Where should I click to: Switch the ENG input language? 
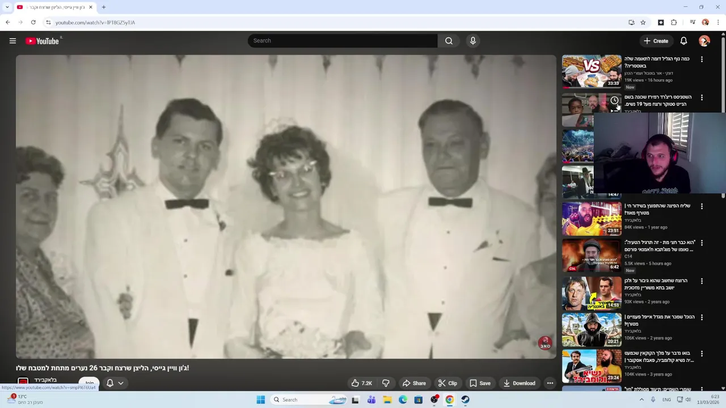point(666,399)
